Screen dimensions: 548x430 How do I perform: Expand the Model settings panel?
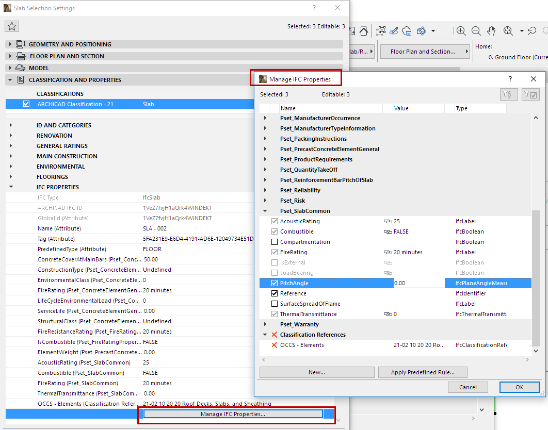(x=10, y=68)
